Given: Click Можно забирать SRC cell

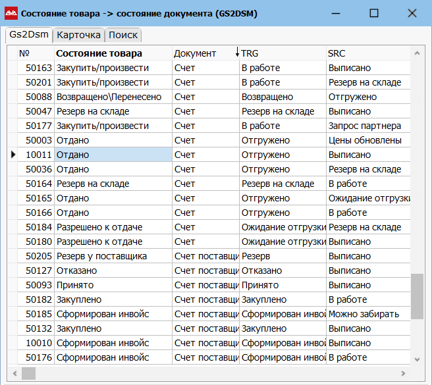Looking at the screenshot, I should (365, 314).
